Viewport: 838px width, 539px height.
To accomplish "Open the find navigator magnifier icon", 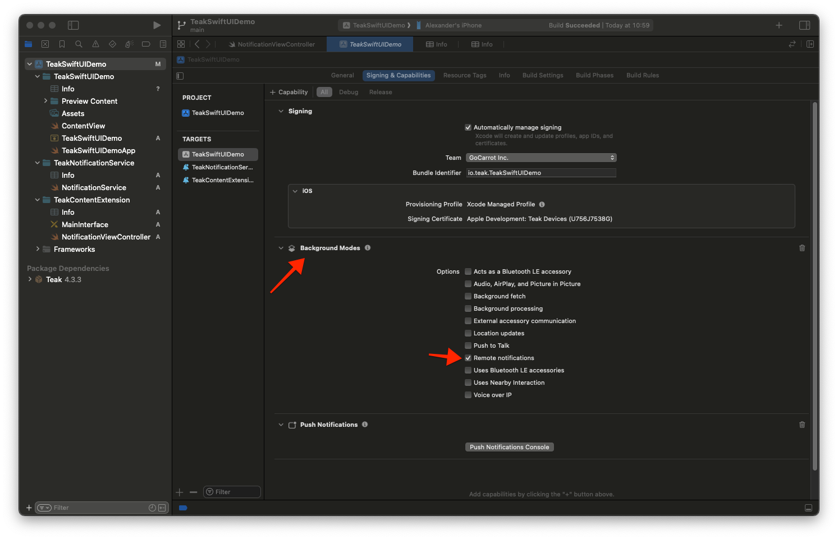I will [79, 44].
